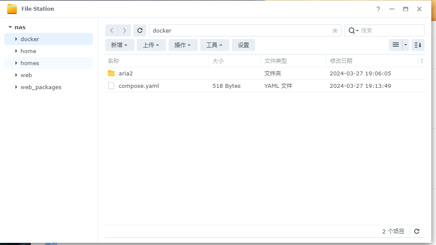Image resolution: width=436 pixels, height=245 pixels.
Task: Open the column options three-dot menu
Action: [x=422, y=61]
